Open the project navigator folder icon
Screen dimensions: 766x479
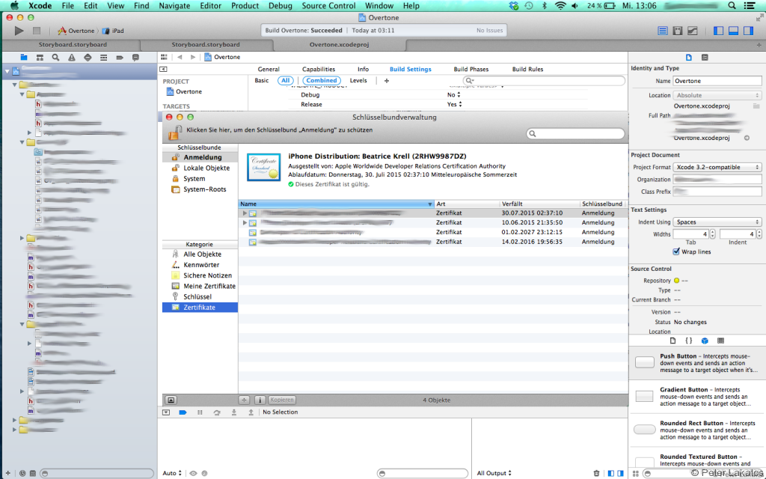(23, 58)
